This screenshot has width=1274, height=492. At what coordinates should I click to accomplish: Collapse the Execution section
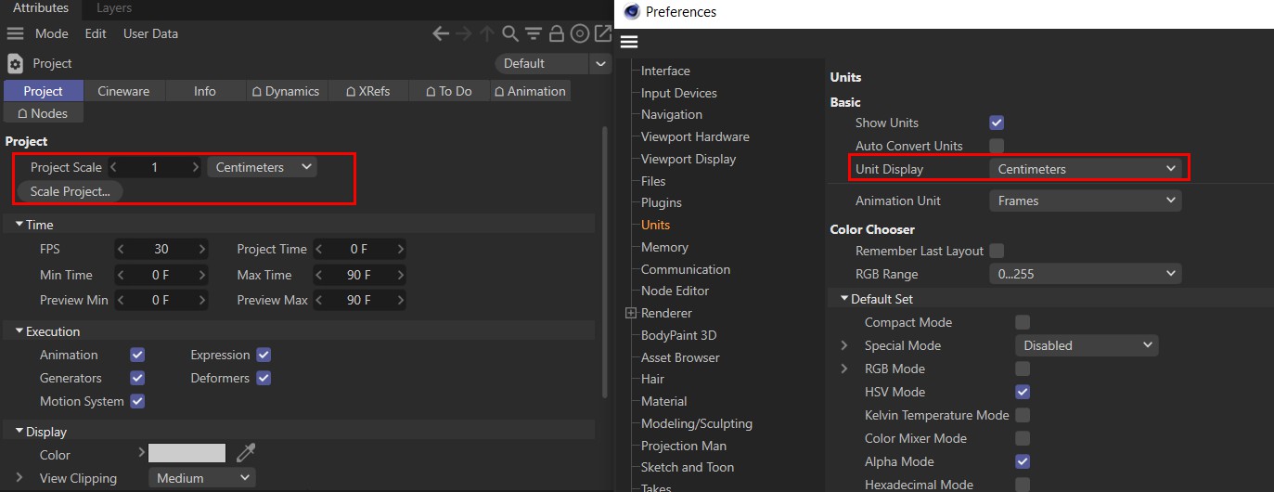(x=19, y=331)
